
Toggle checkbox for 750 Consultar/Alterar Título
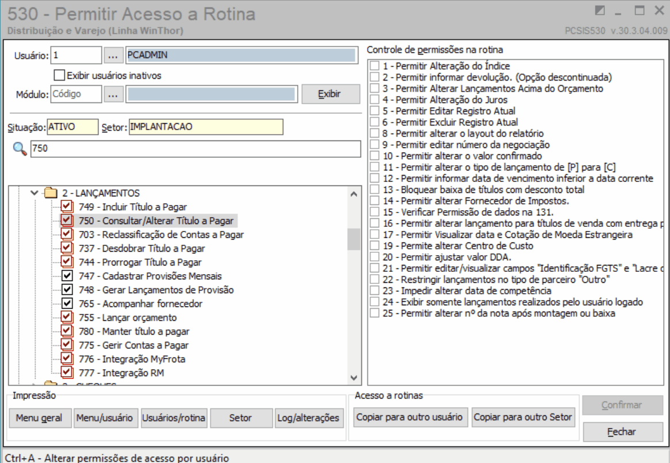pyautogui.click(x=67, y=221)
